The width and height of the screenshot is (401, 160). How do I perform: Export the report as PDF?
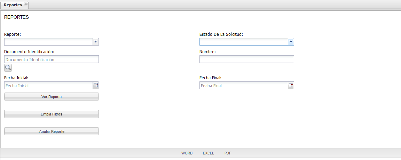[228, 153]
